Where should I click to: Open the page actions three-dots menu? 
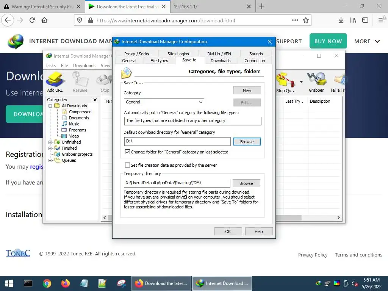pos(295,20)
